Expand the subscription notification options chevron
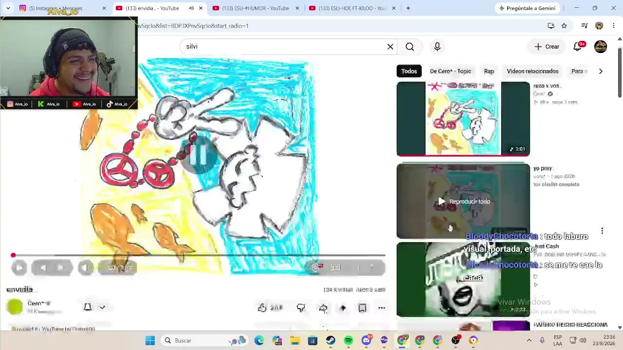 coord(102,307)
